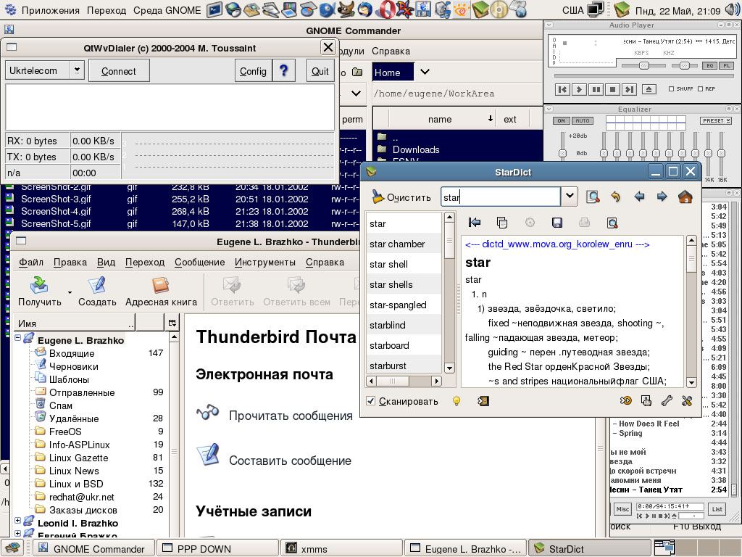742x557 pixels.
Task: Click the StarDict exit door icon
Action: [x=483, y=401]
